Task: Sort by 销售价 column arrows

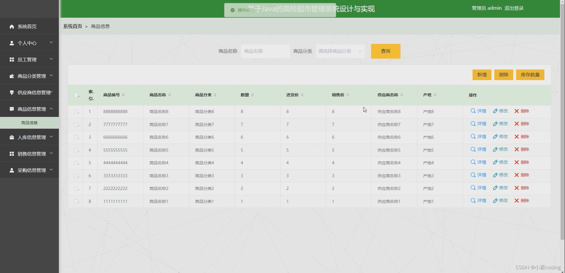Action: (x=348, y=95)
